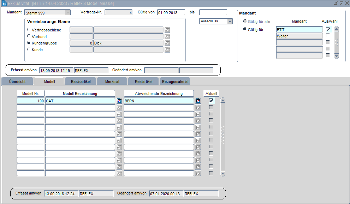Click lookup icon beside Kundengruppe Dick
This screenshot has width=350, height=204.
(x=167, y=43)
